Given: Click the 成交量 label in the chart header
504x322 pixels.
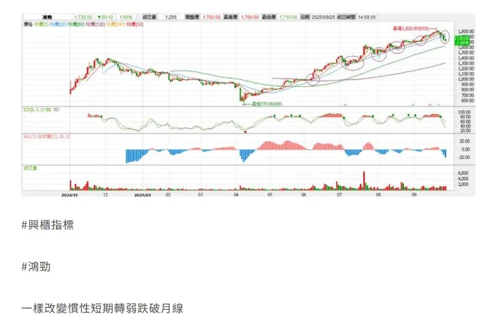Looking at the screenshot, I should (x=149, y=17).
